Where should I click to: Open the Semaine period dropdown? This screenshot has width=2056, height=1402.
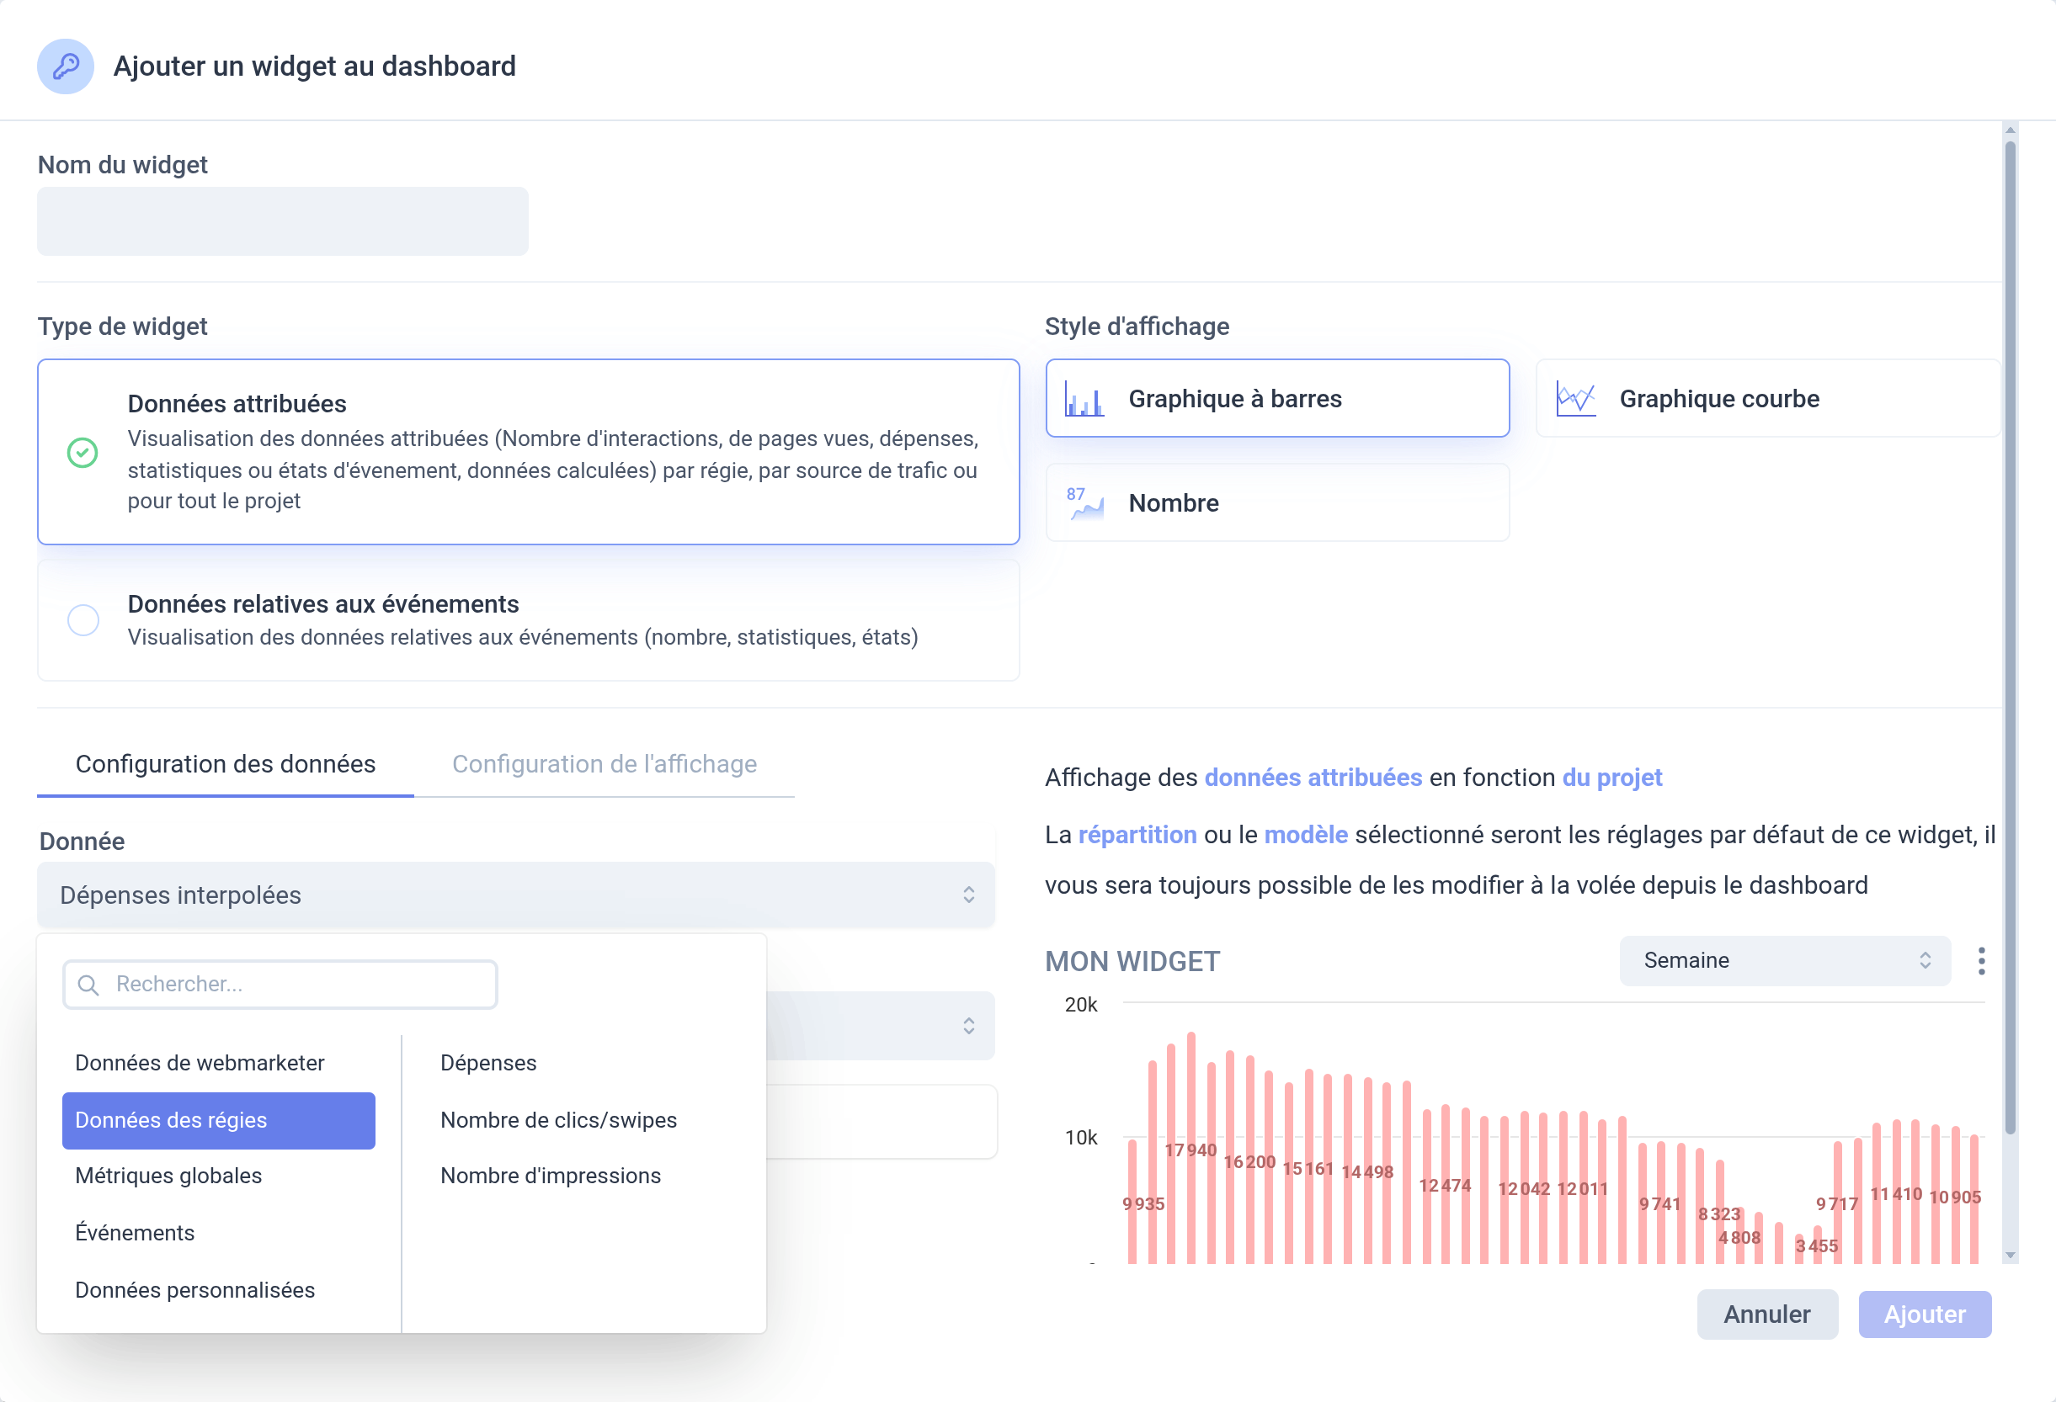pyautogui.click(x=1783, y=960)
